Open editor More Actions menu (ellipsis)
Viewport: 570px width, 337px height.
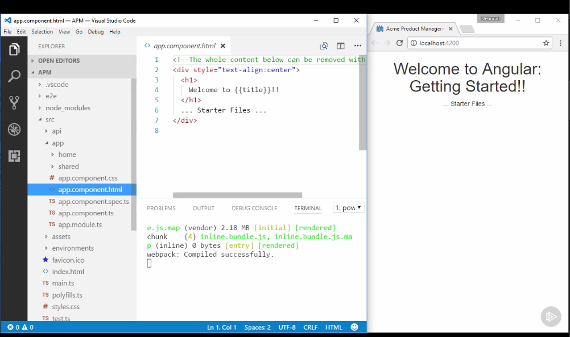pos(357,45)
